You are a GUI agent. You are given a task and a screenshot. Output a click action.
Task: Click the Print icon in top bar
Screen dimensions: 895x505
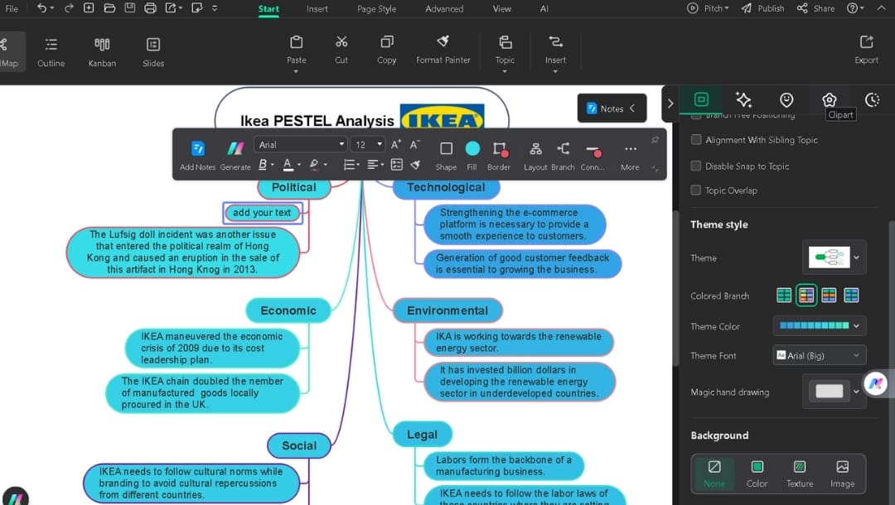[150, 8]
